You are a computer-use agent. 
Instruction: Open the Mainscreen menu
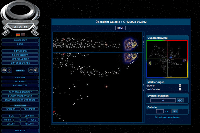[20, 40]
